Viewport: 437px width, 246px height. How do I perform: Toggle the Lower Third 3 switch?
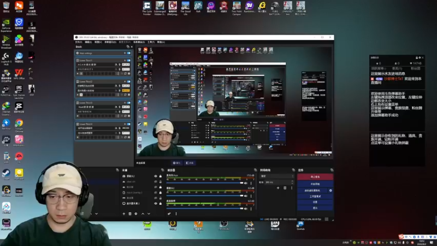point(128,103)
